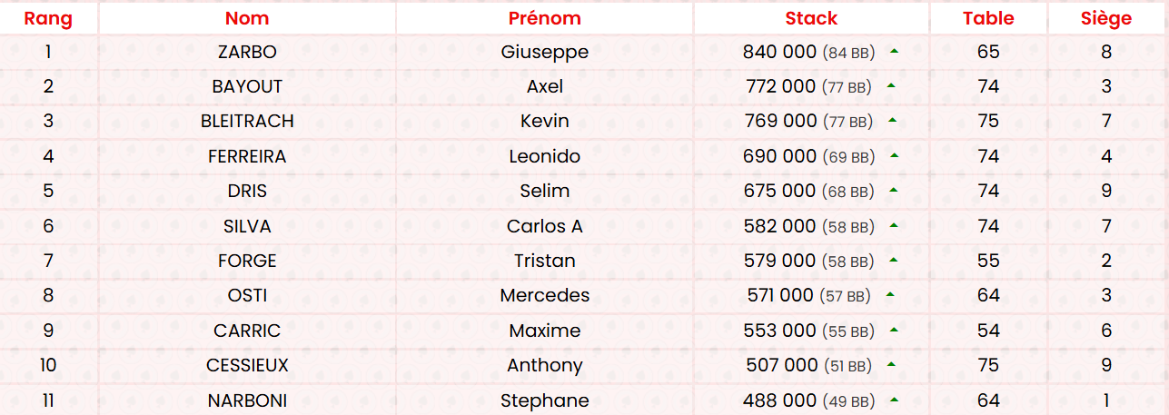The image size is (1169, 415).
Task: Click trend arrow in the DRIS row
Action: coord(894,191)
